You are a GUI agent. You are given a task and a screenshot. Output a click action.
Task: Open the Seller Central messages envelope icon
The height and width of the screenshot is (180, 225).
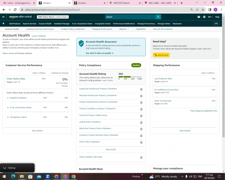[x=199, y=17]
